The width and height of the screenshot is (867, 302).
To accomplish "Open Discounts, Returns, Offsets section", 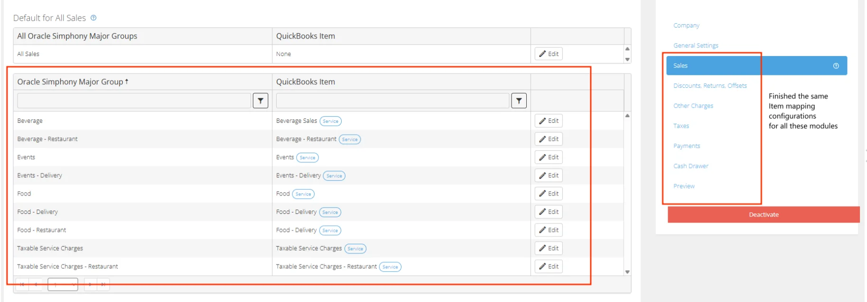I will (x=710, y=86).
